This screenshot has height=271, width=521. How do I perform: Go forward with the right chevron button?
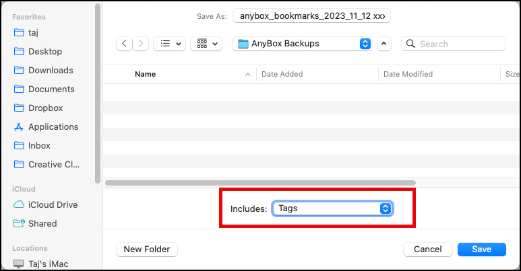(x=141, y=44)
